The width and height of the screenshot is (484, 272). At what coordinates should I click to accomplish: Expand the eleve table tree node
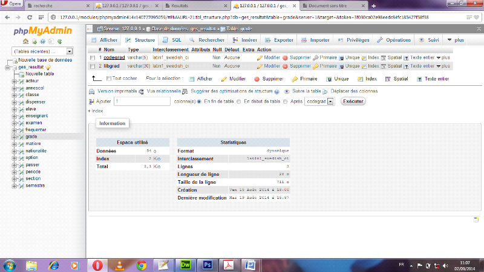(14, 109)
